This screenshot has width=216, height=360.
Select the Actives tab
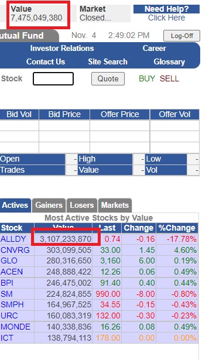click(15, 205)
